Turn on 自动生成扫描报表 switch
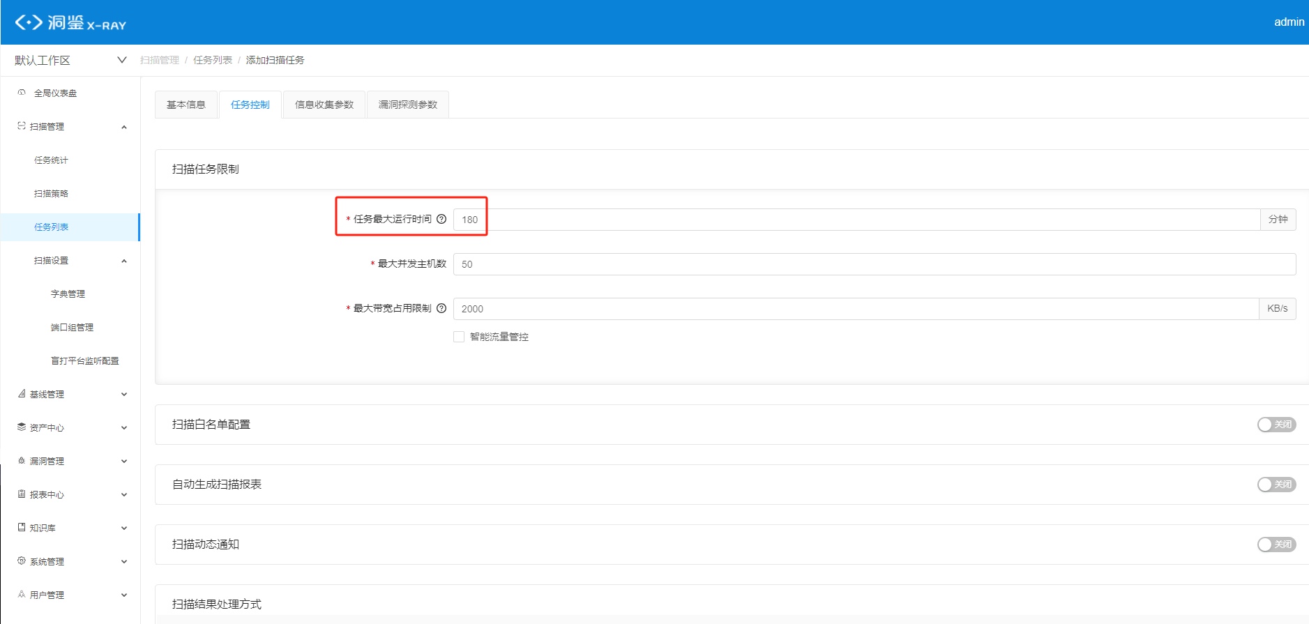The width and height of the screenshot is (1309, 624). (x=1276, y=485)
